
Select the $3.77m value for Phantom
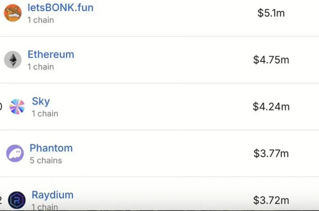(271, 153)
